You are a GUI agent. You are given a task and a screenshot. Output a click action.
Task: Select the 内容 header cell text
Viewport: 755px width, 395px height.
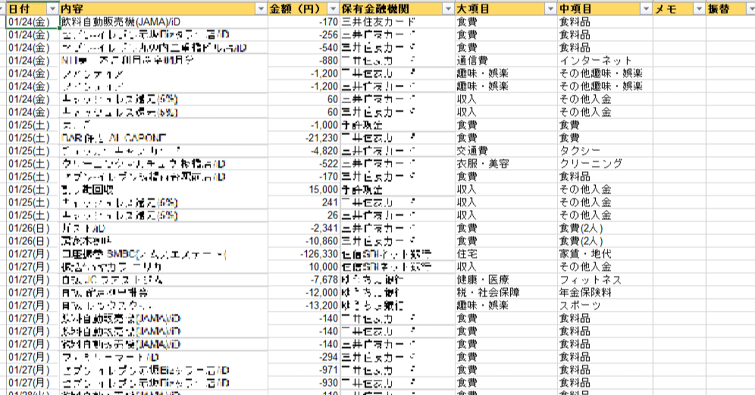(72, 9)
